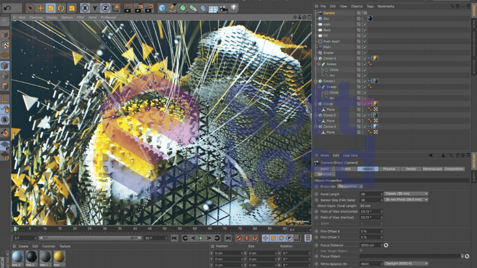Viewport: 477px width, 268px height.
Task: Open Classic (36 mm) focal preset dropdown
Action: [406, 194]
